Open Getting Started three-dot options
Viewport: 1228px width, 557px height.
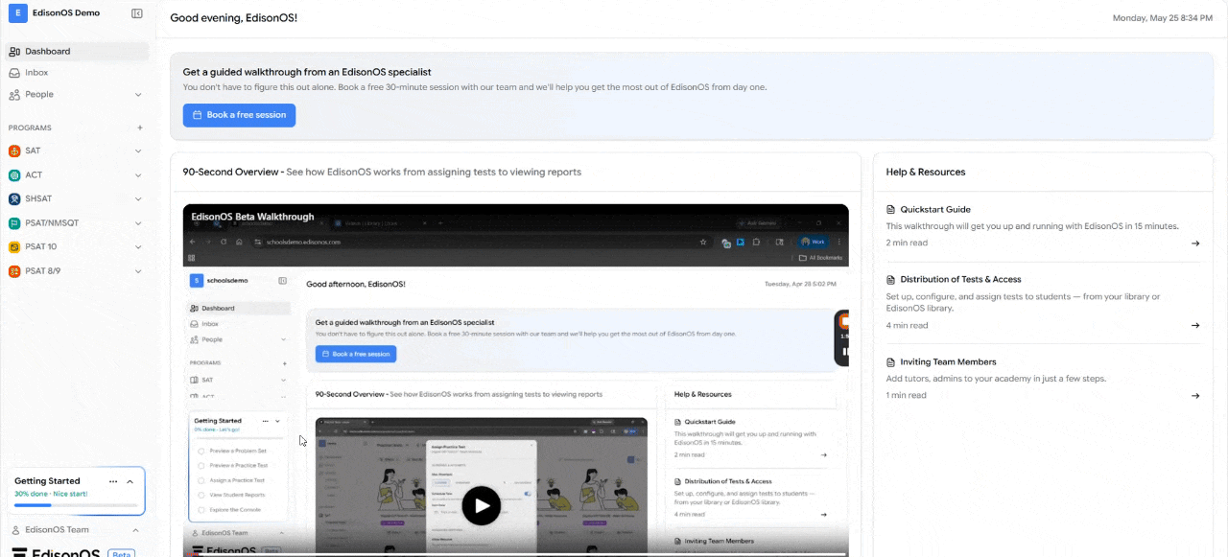pyautogui.click(x=113, y=481)
